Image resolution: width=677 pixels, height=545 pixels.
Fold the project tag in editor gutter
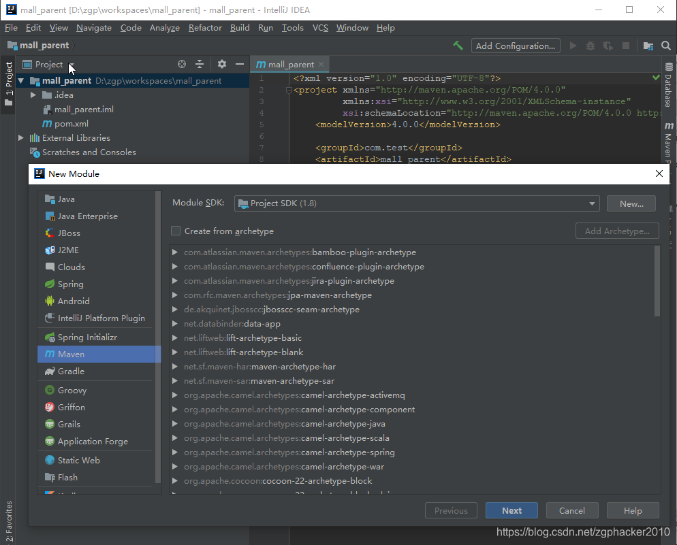[289, 90]
